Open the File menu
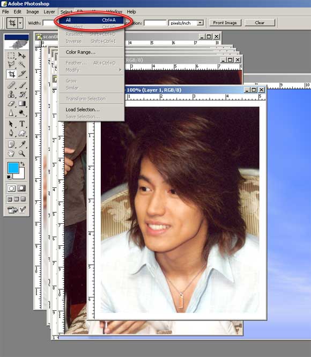Screen dimensions: 311x357 click(x=5, y=12)
